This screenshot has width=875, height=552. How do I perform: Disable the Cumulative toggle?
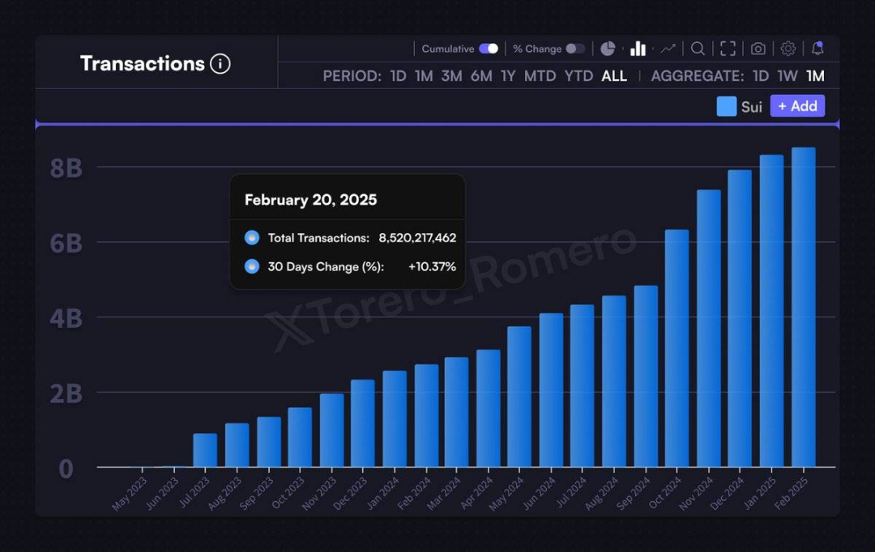(489, 49)
